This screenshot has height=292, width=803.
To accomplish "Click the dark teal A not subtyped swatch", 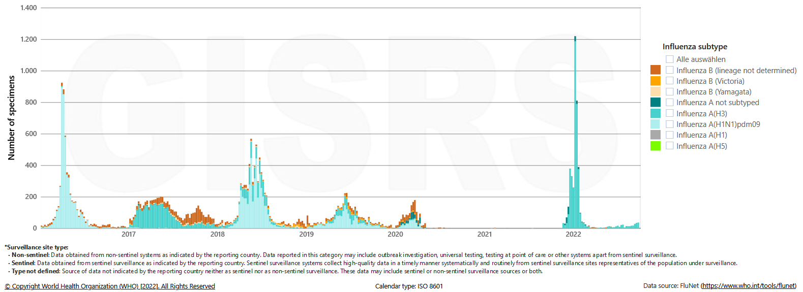I will pos(656,103).
